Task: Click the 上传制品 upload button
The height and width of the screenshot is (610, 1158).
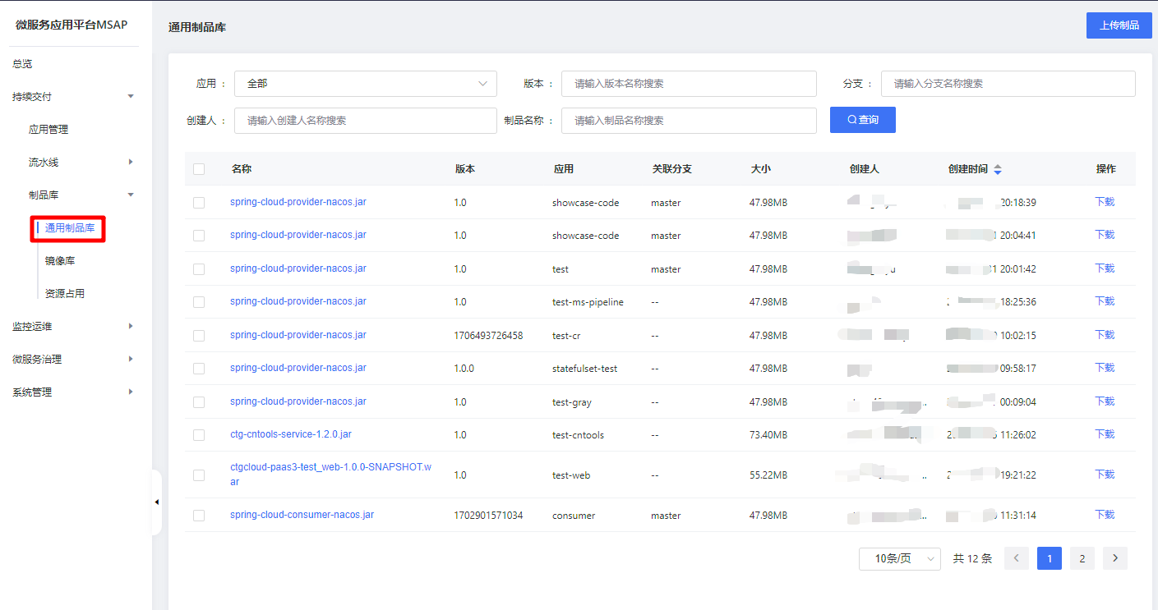Action: 1119,25
